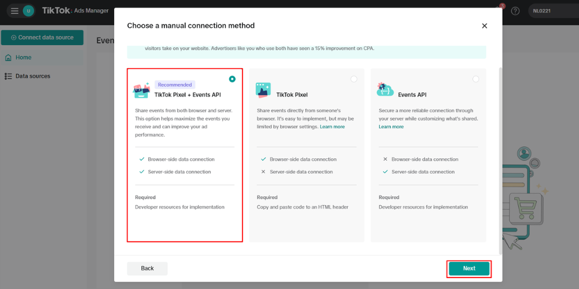Click the Events API cloud icon
The image size is (579, 289).
[385, 90]
